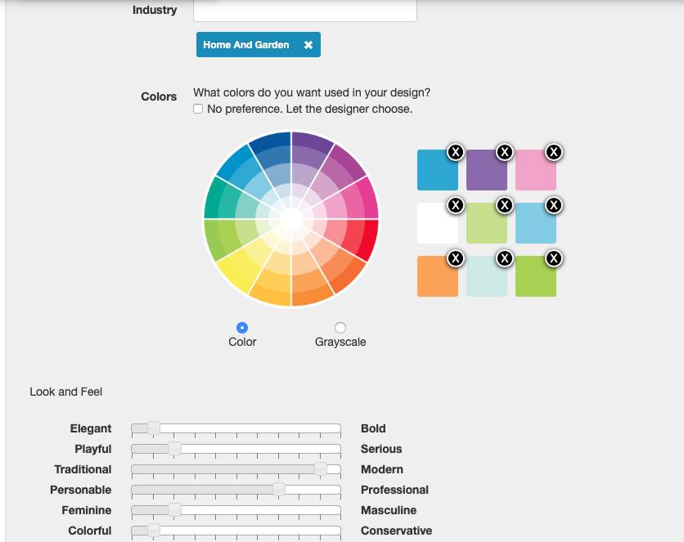Remove the purple selected color swatch

(x=505, y=152)
